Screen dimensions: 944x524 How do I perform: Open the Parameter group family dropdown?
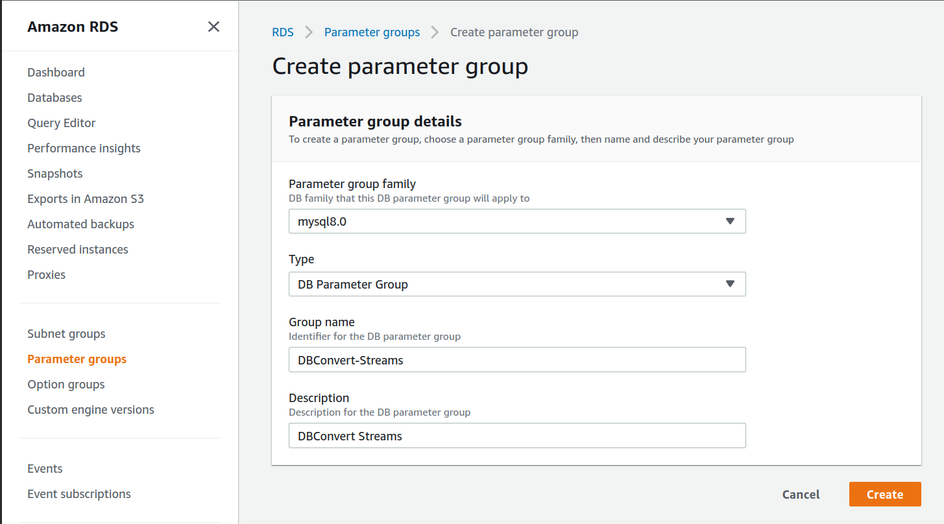pyautogui.click(x=517, y=221)
